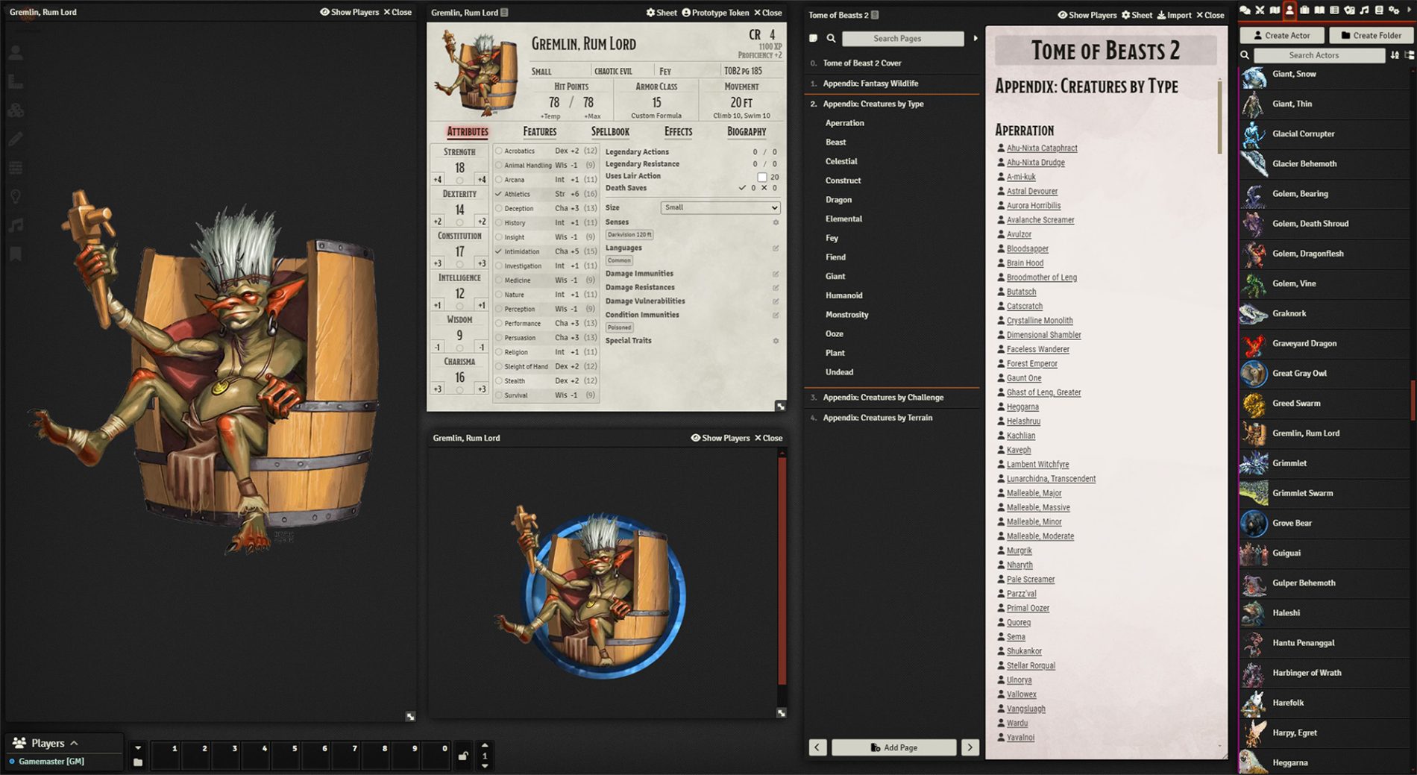Image resolution: width=1417 pixels, height=775 pixels.
Task: Edit Languages trait icon
Action: (776, 248)
